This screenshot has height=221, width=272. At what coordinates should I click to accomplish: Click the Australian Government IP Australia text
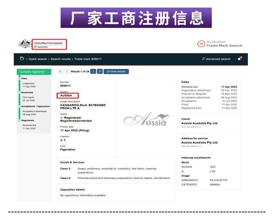(x=48, y=45)
